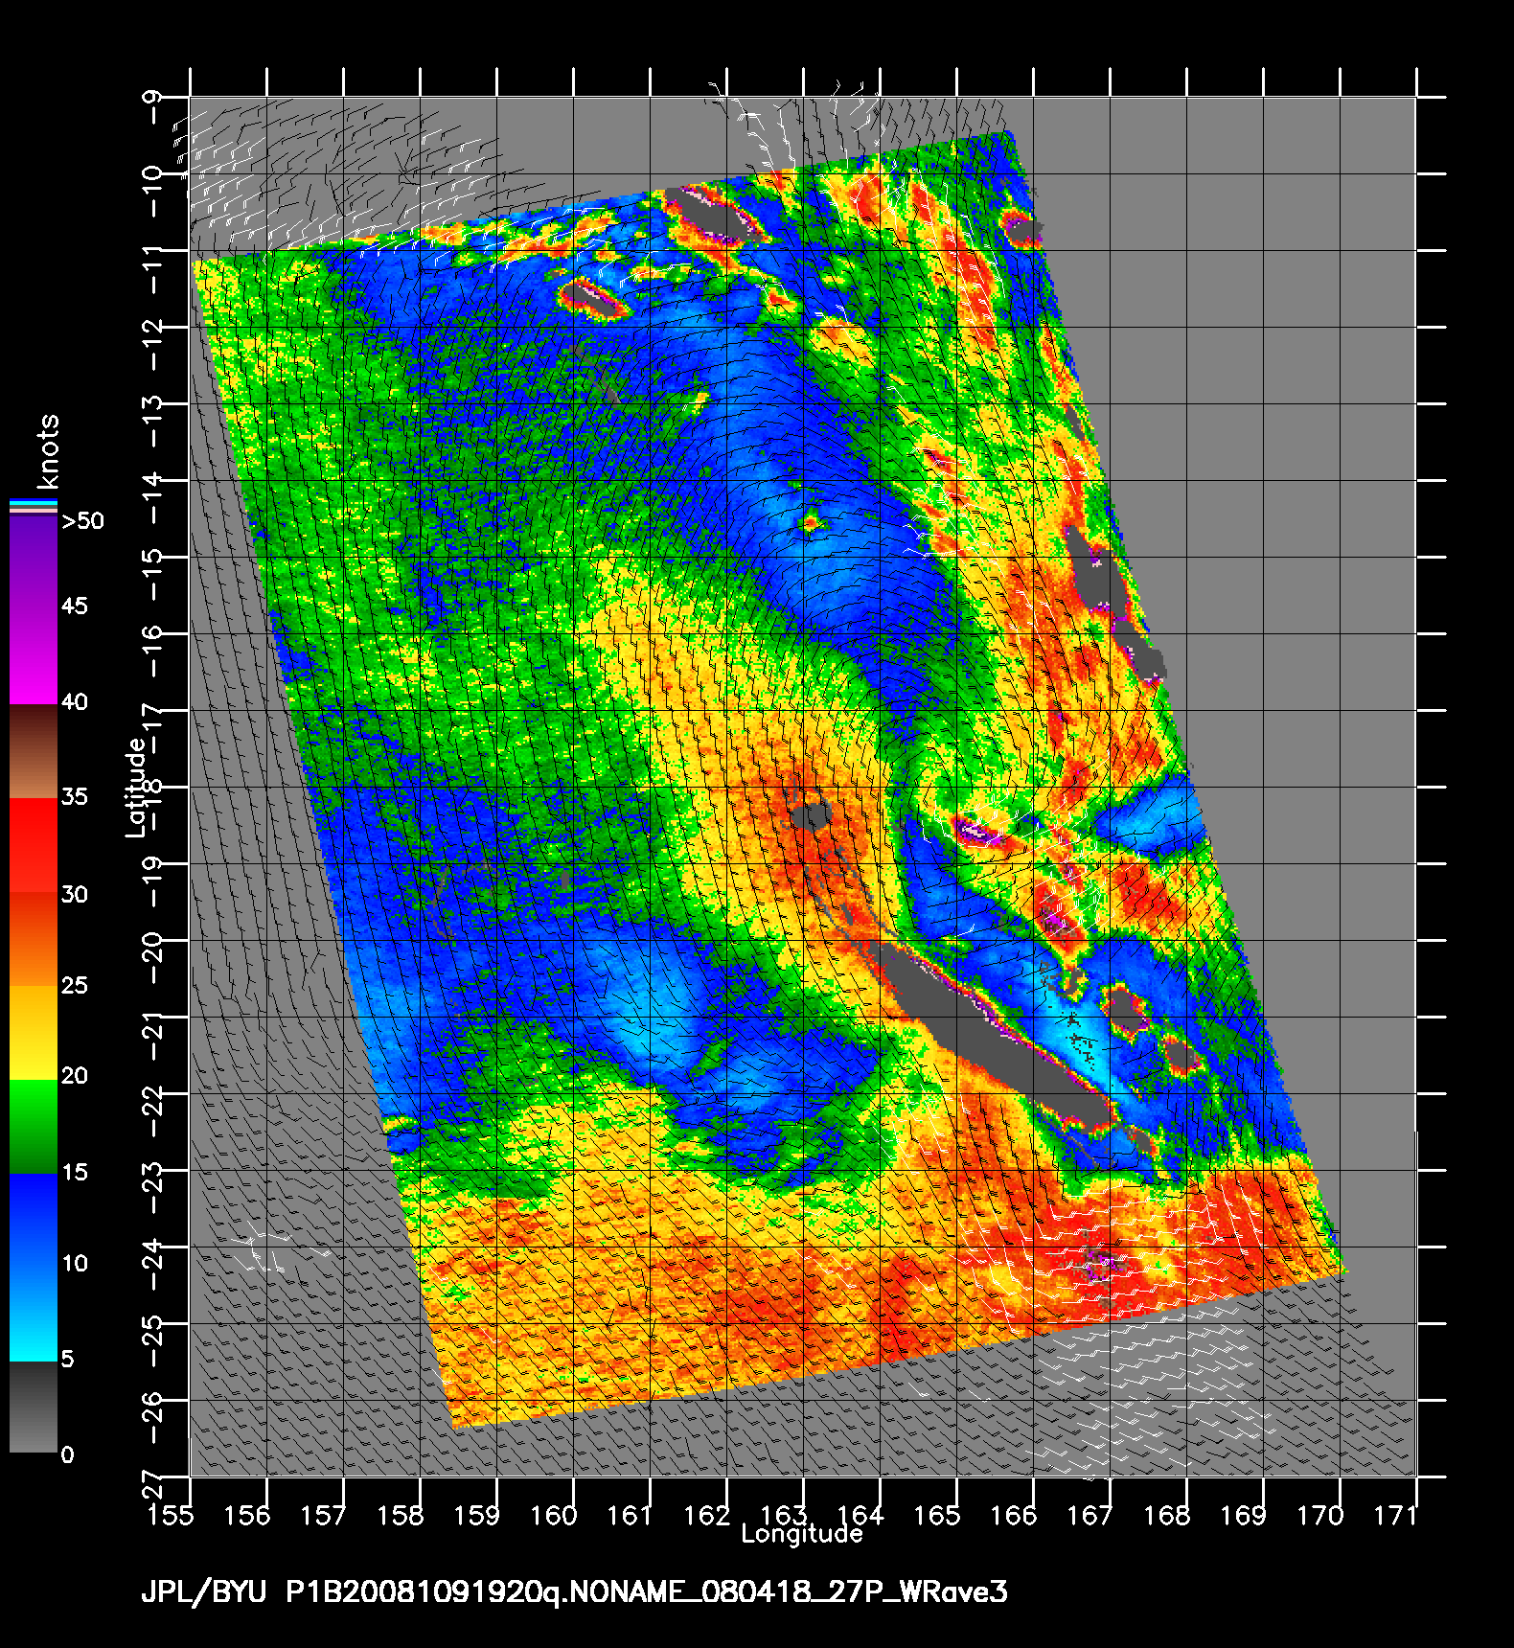Click longitude tick label '170'
Viewport: 1514px width, 1648px height.
coord(1319,1515)
